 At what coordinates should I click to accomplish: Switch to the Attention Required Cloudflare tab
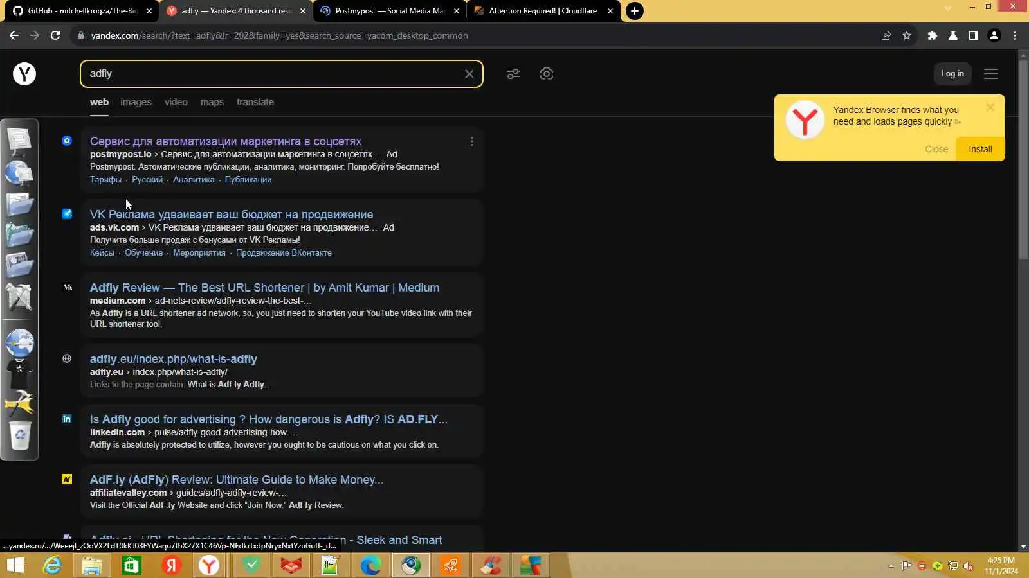[543, 11]
